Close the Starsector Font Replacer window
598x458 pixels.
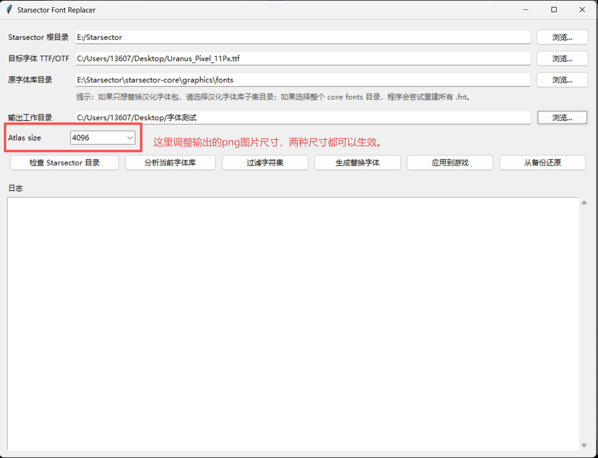click(x=582, y=10)
